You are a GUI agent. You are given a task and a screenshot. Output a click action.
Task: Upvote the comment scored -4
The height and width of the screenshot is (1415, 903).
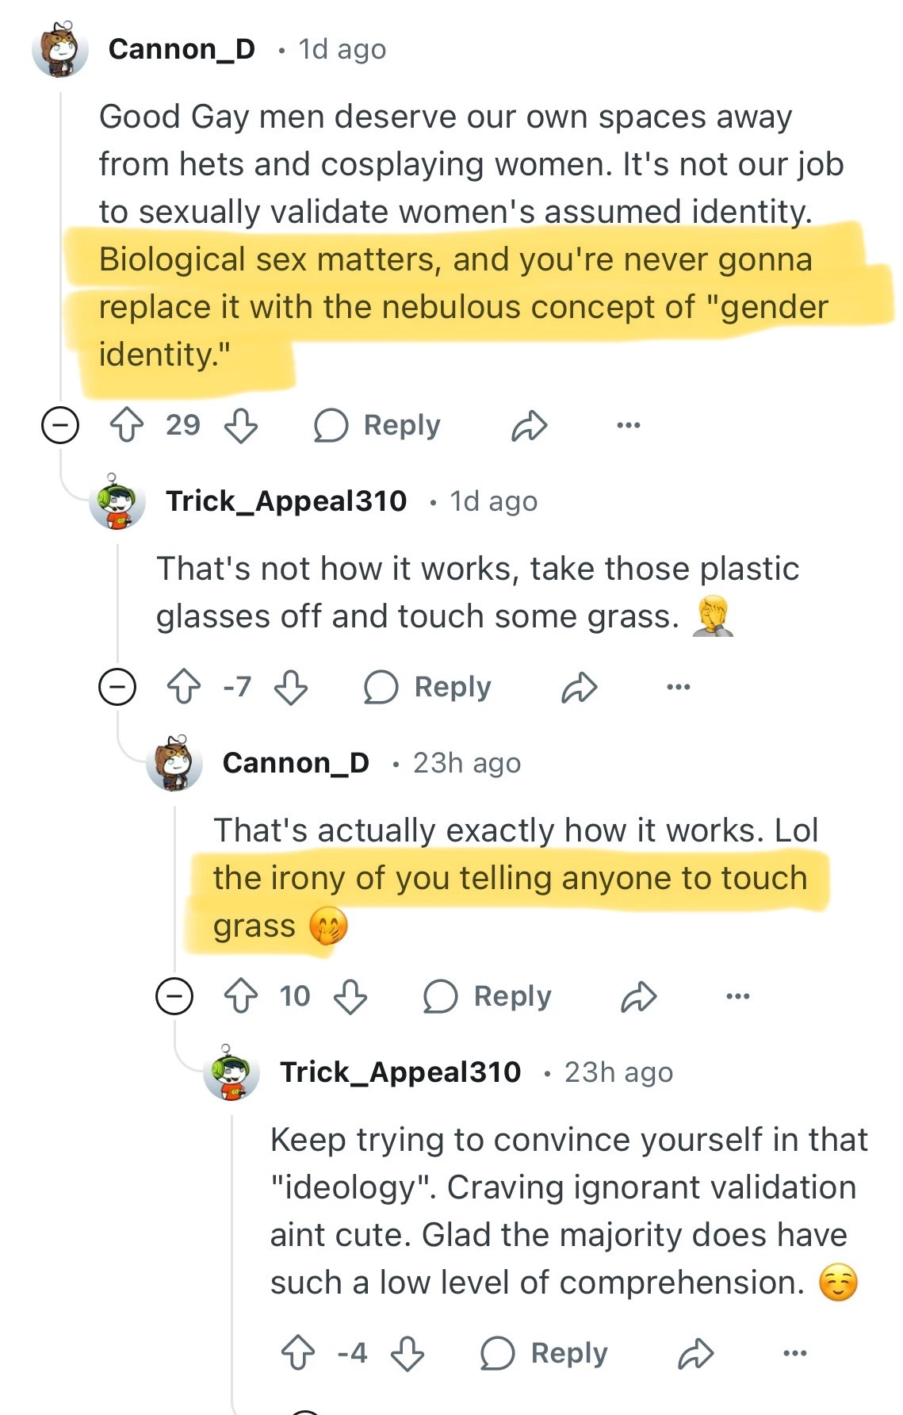click(298, 1353)
